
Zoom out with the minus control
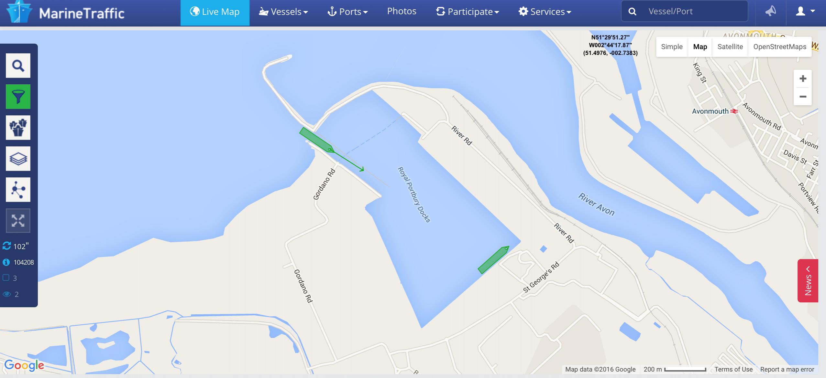pos(803,97)
